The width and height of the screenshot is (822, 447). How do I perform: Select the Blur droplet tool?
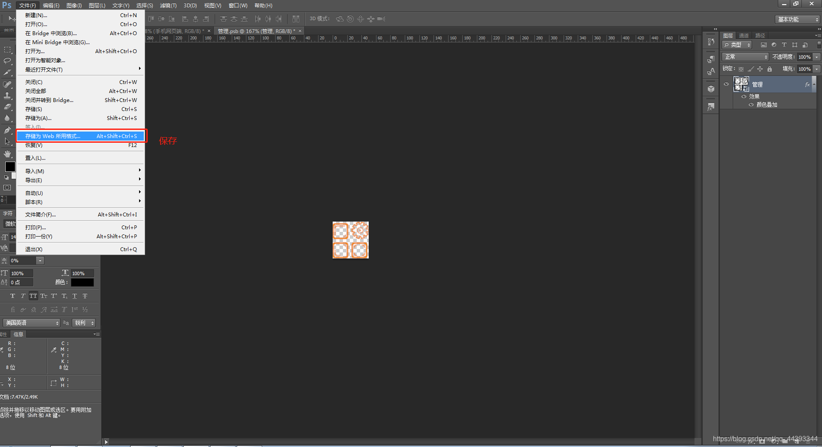pos(7,118)
